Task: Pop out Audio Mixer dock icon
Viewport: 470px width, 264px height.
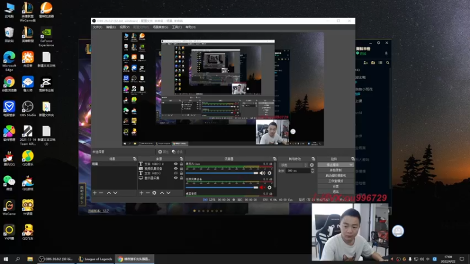Action: point(274,158)
